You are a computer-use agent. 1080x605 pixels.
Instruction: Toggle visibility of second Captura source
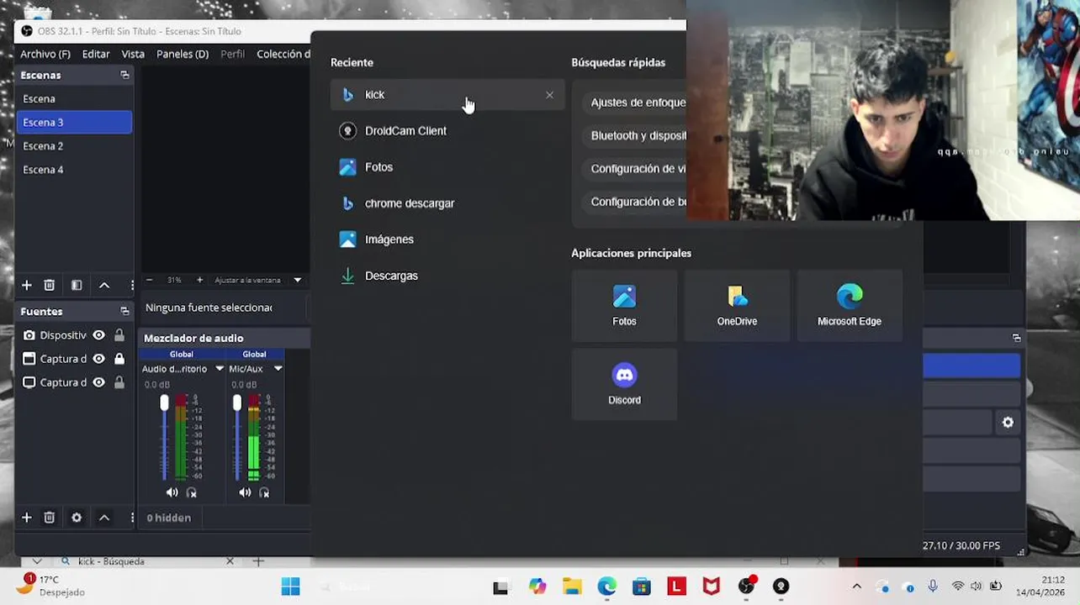tap(98, 382)
